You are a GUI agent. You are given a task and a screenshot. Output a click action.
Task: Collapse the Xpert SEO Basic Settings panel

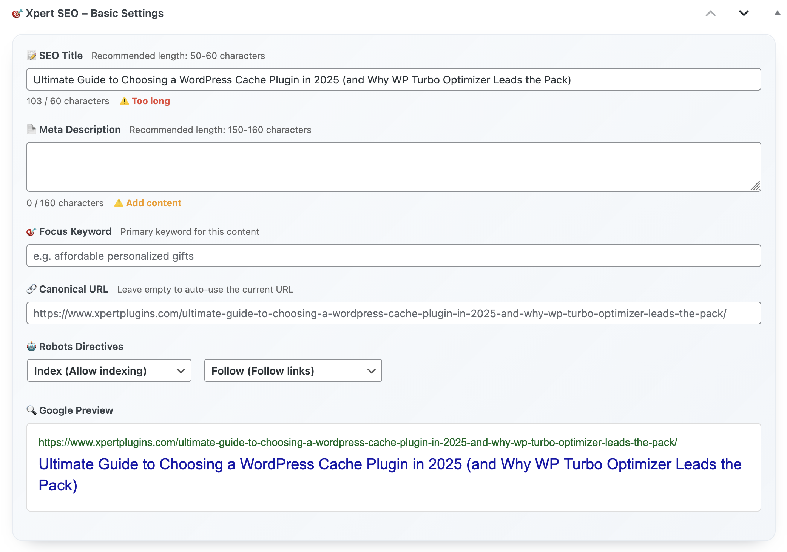[777, 13]
